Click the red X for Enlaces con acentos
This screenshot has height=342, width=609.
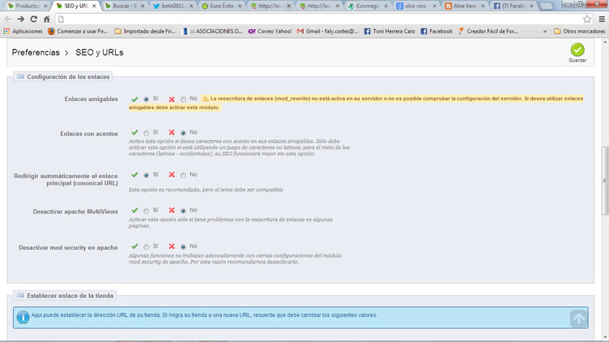(171, 132)
